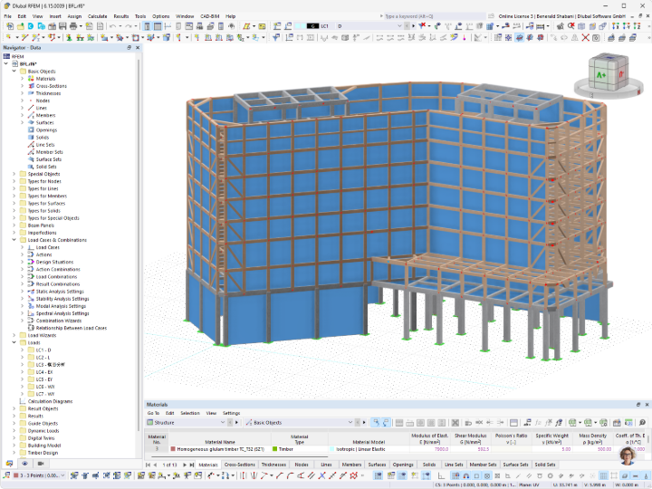This screenshot has width=652, height=489.
Task: Click the red X delete icon in the second toolbar
Action: click(x=586, y=37)
